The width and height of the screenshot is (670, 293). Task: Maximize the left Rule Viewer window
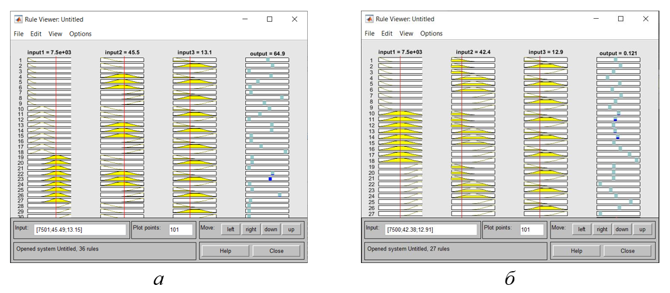click(x=270, y=19)
